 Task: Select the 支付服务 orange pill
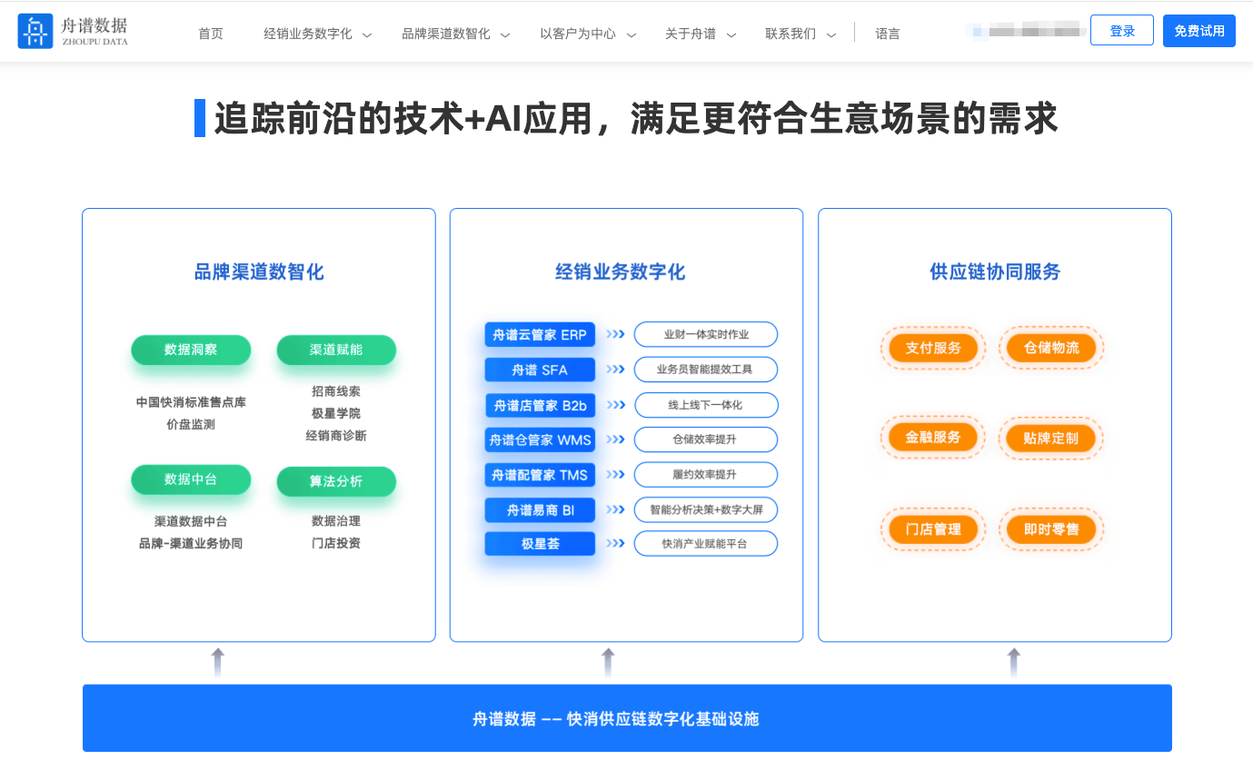[x=933, y=348]
